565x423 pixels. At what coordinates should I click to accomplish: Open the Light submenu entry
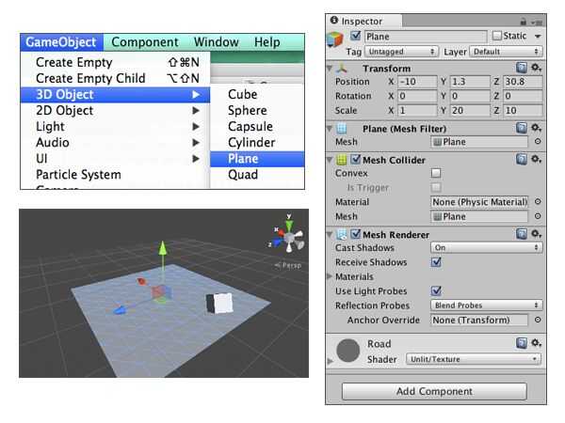(115, 127)
